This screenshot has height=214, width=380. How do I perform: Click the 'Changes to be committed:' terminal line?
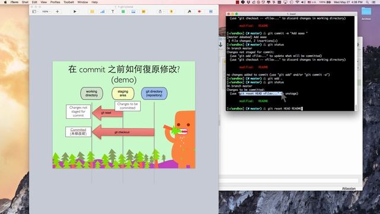click(x=246, y=90)
